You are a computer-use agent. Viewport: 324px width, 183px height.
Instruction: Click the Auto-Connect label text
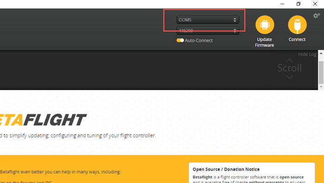199,41
